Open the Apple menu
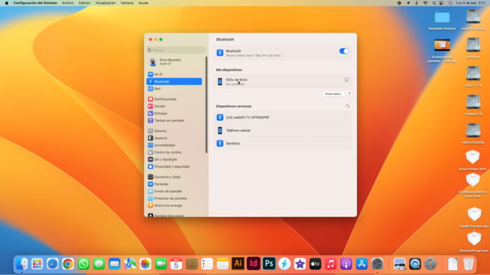This screenshot has height=275, width=490. (x=6, y=3)
